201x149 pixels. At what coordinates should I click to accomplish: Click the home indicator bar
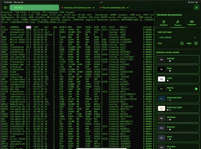(101, 148)
